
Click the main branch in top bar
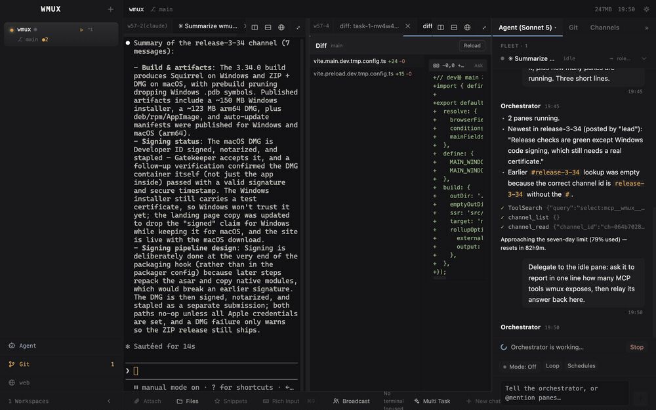162,9
